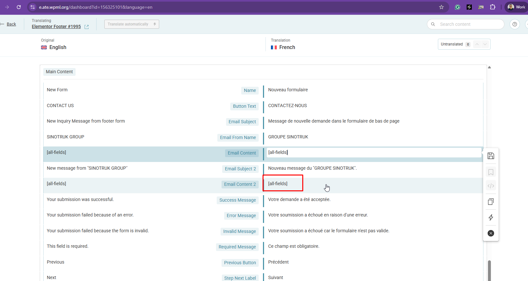Edit the 'Suivant' translation

275,277
